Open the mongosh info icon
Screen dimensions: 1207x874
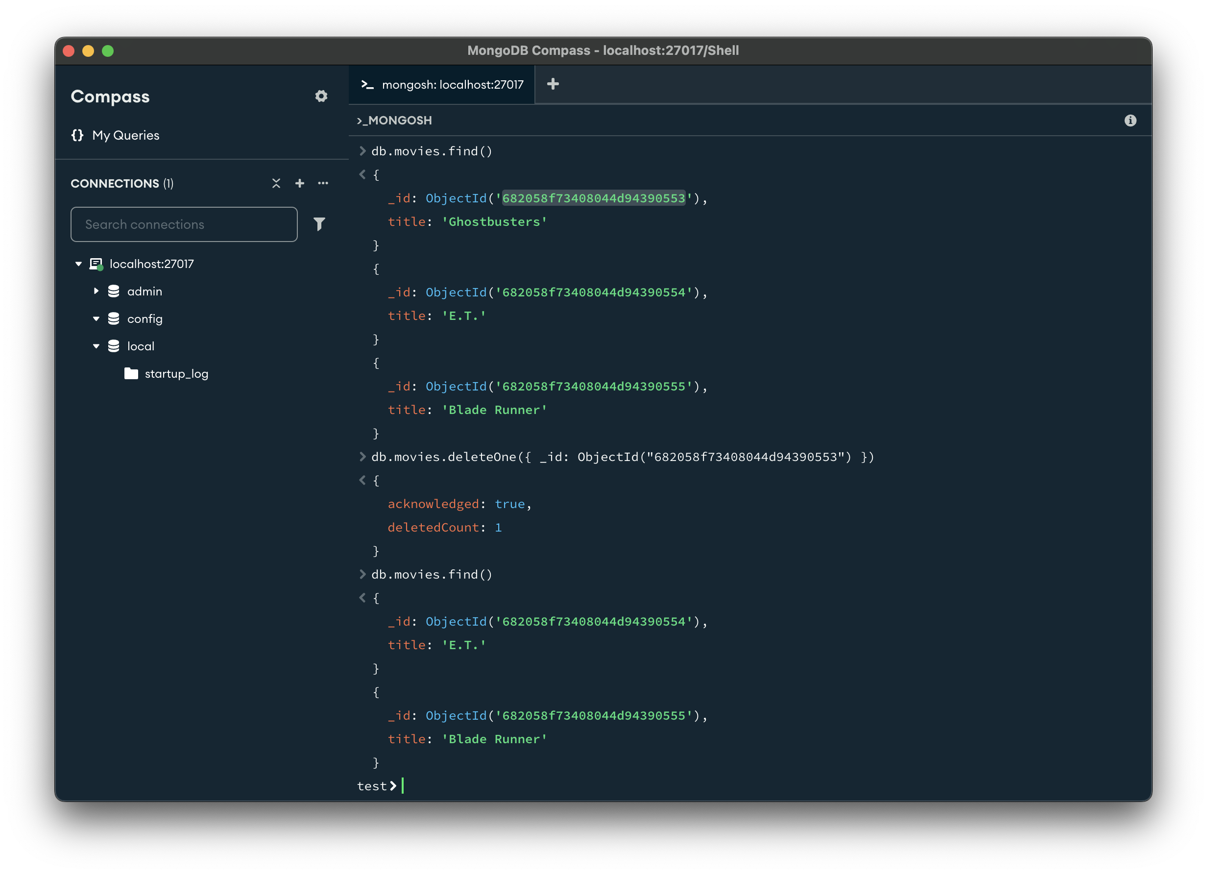click(1131, 121)
